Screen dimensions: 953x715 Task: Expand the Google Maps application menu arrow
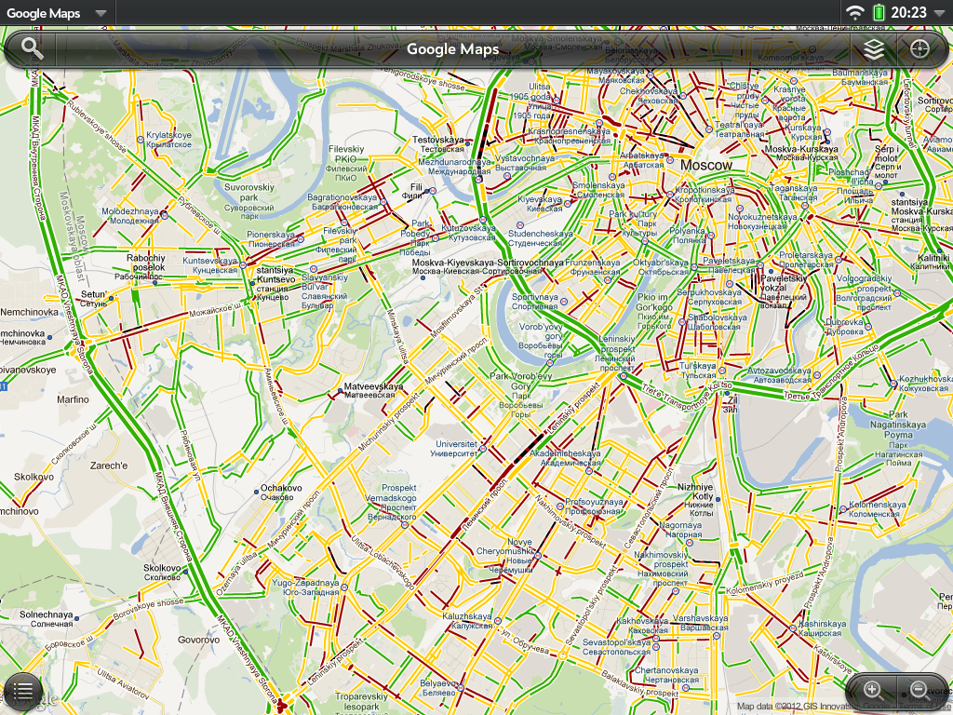100,13
